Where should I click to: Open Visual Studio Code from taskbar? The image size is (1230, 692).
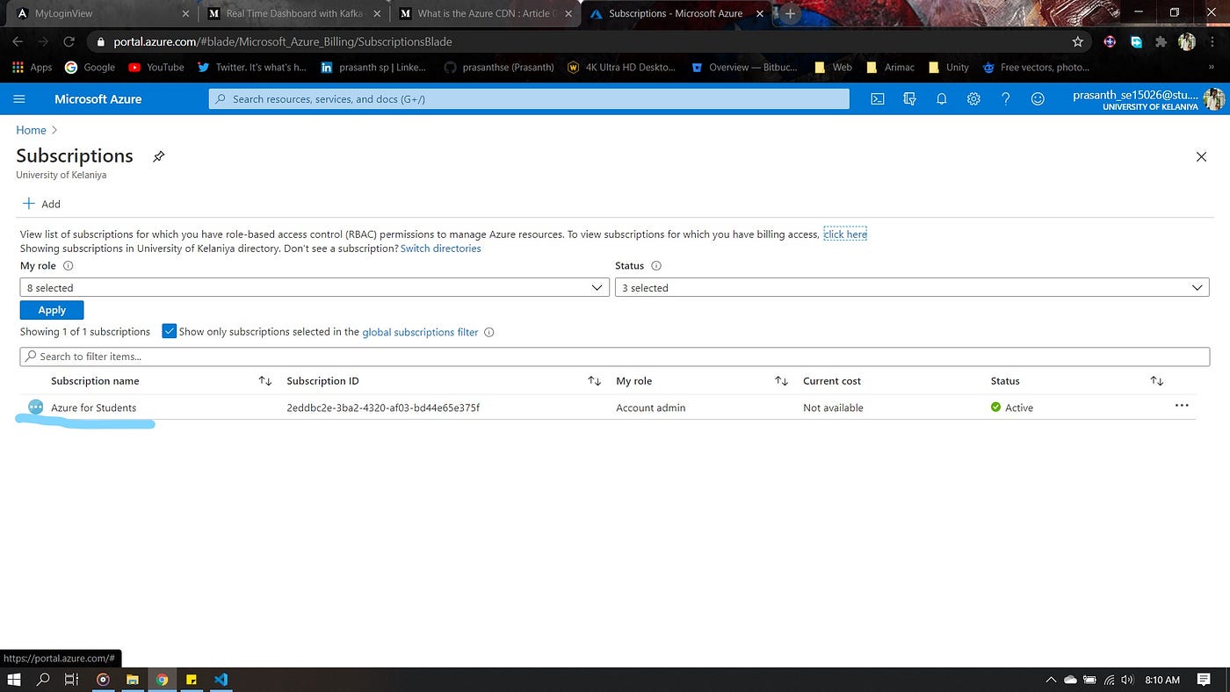pos(221,680)
